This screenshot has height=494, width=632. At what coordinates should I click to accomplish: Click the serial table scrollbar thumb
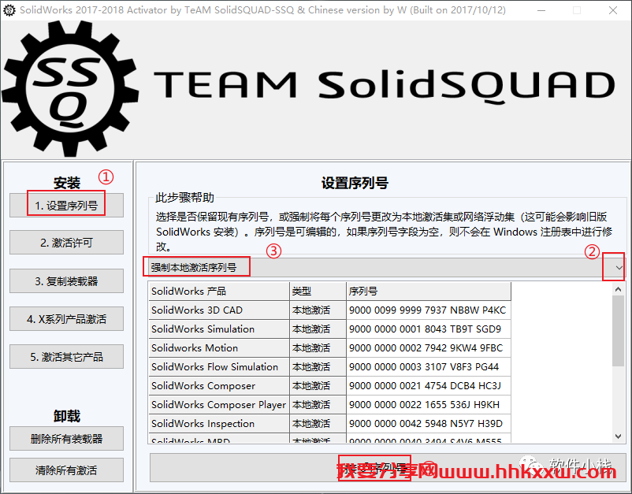[x=618, y=331]
